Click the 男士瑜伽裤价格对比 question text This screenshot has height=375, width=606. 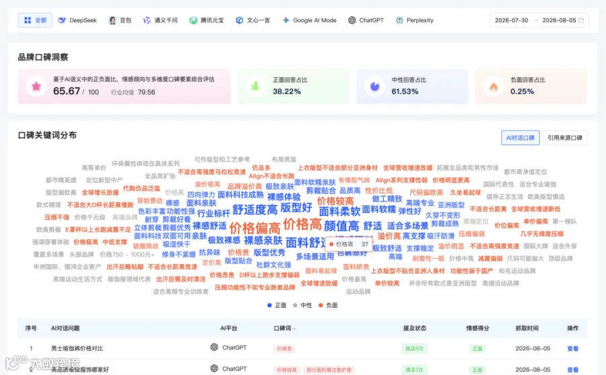click(77, 348)
